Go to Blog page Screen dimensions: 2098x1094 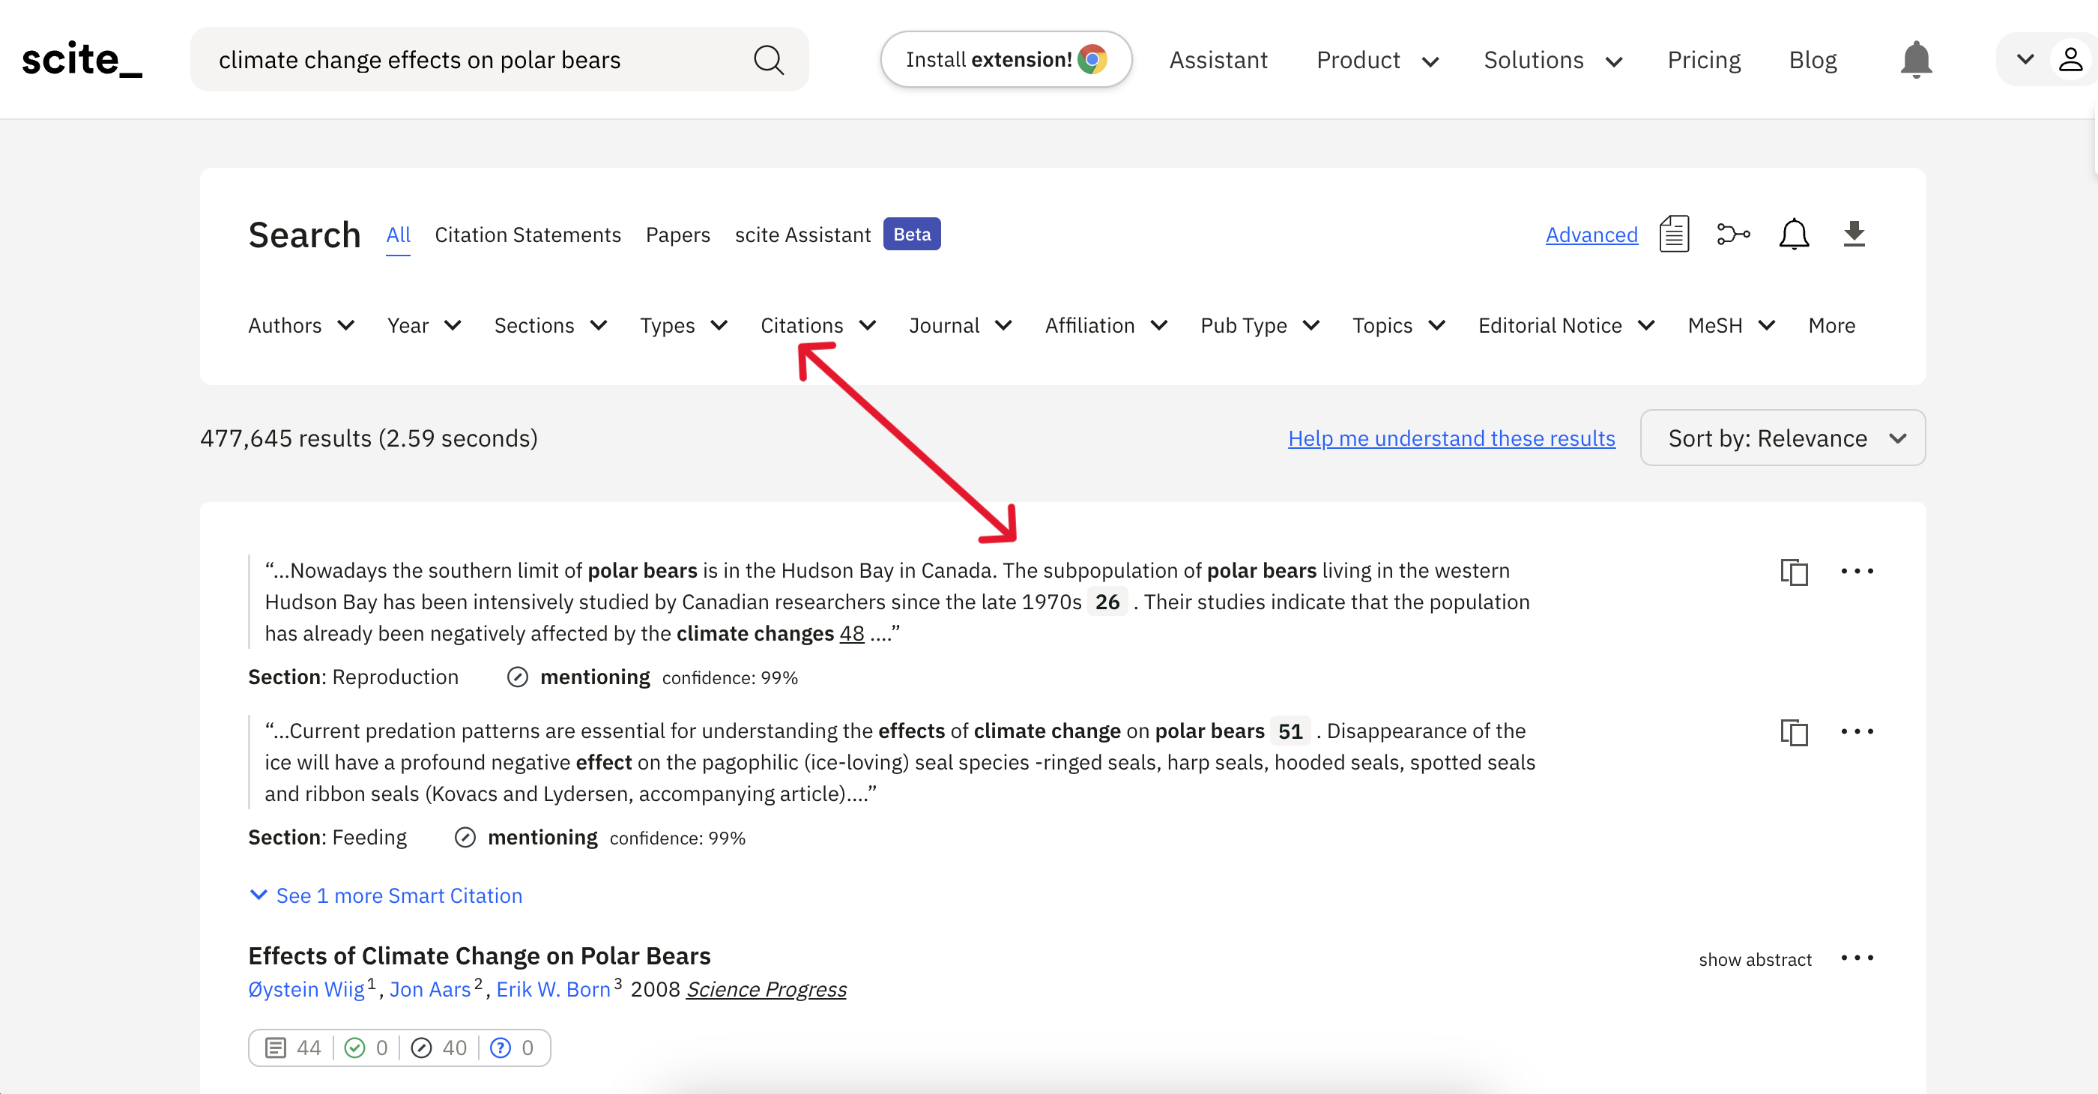(1812, 60)
